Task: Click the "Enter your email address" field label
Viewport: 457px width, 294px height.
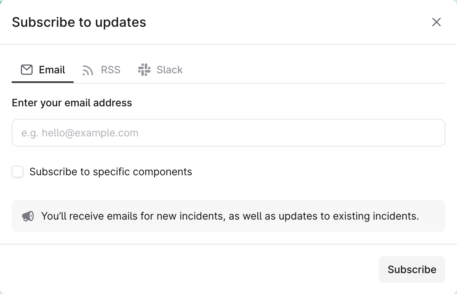Action: tap(72, 103)
